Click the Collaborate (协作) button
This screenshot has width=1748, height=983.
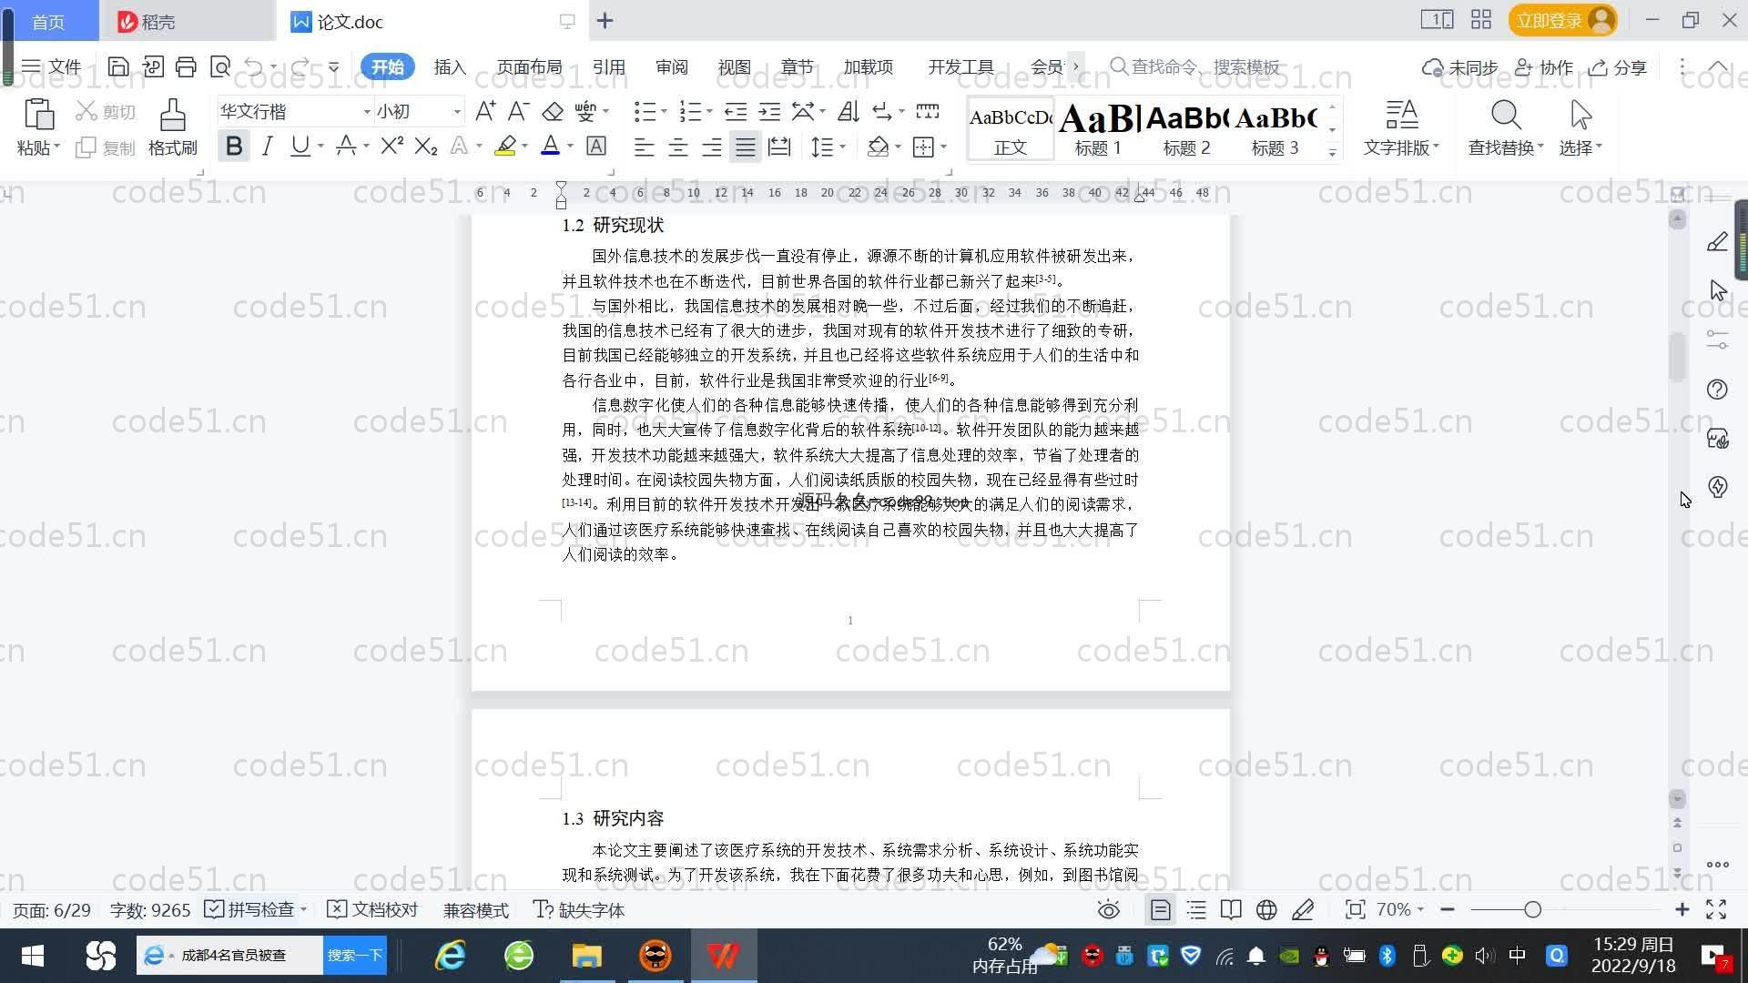[x=1543, y=67]
